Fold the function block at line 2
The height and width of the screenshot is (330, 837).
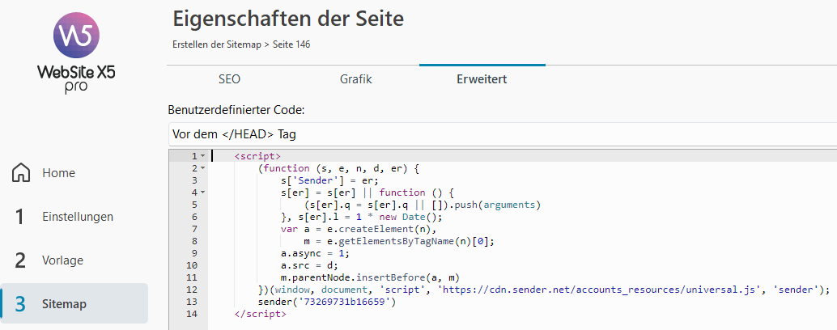pyautogui.click(x=202, y=168)
